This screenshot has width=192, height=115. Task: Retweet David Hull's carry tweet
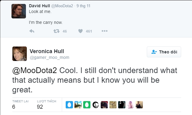56,31
